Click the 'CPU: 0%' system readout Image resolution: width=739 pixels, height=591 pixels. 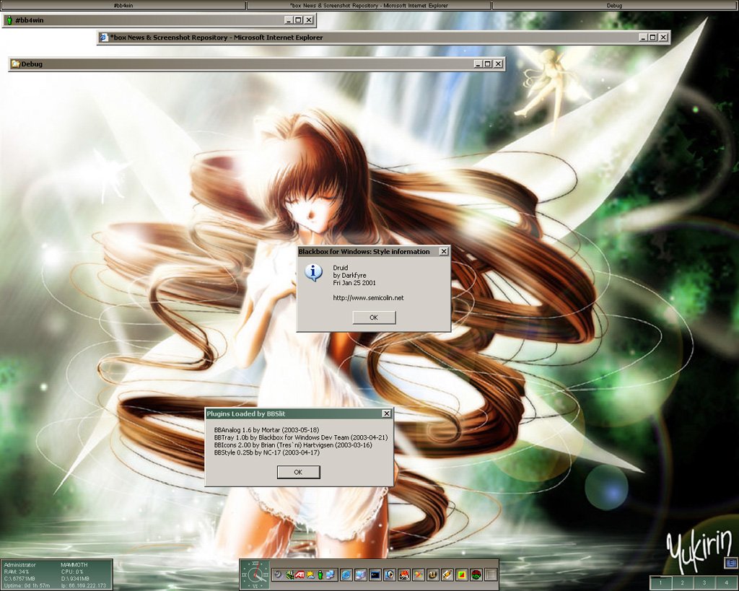pyautogui.click(x=72, y=572)
